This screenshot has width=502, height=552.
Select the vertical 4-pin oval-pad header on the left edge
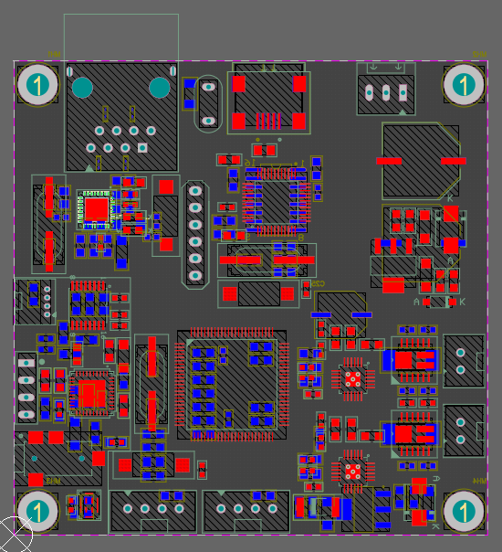point(26,388)
